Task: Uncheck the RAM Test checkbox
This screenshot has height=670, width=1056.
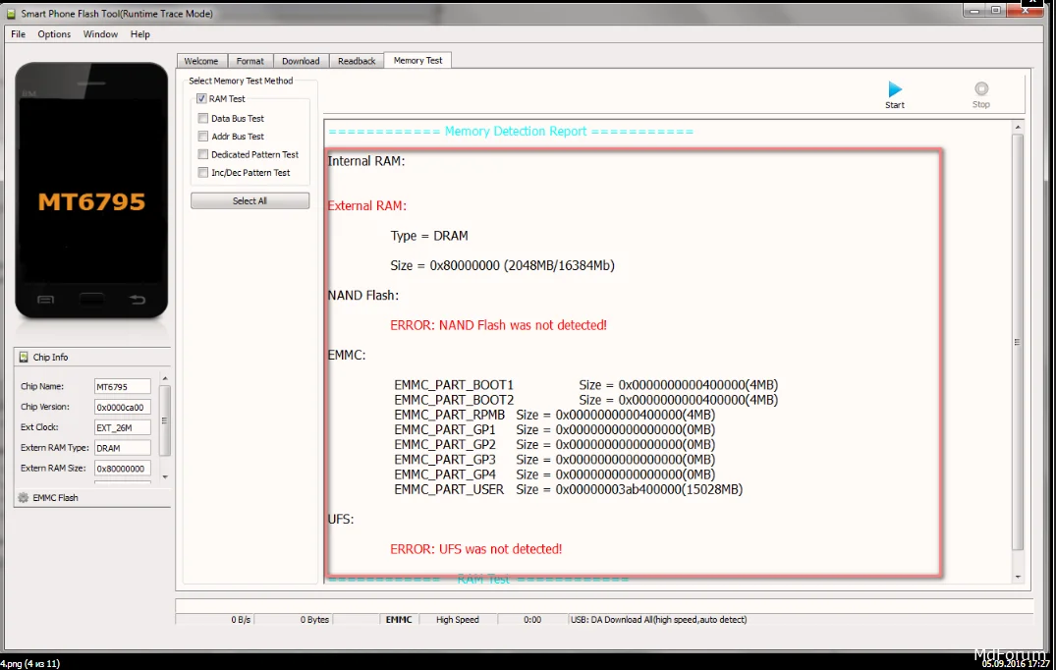Action: [201, 99]
